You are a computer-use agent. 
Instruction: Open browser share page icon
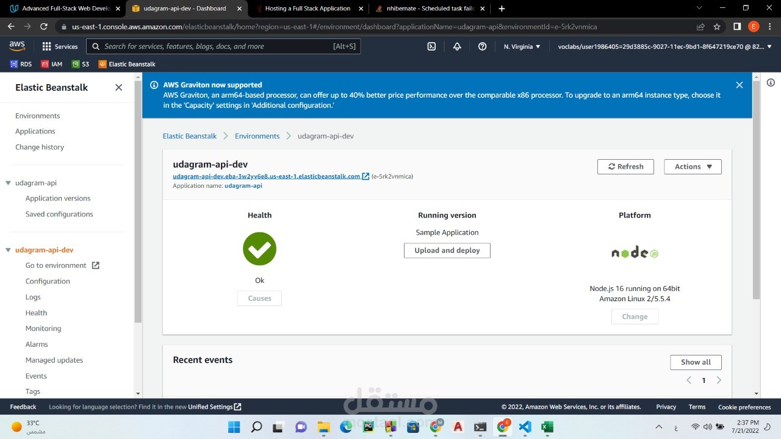[700, 27]
